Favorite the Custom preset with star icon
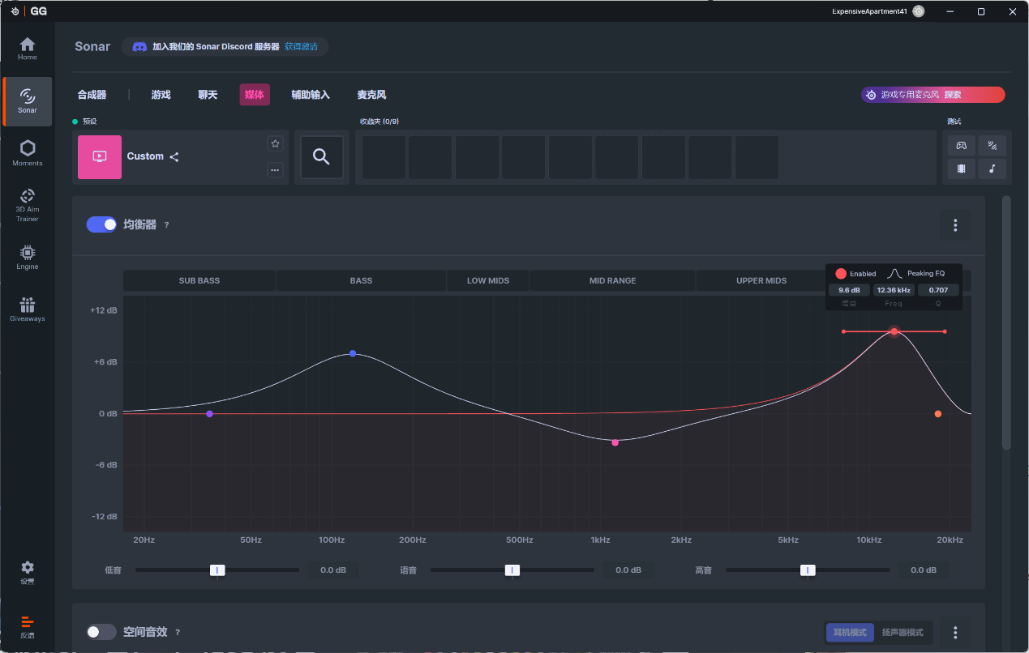Image resolution: width=1029 pixels, height=653 pixels. point(275,143)
